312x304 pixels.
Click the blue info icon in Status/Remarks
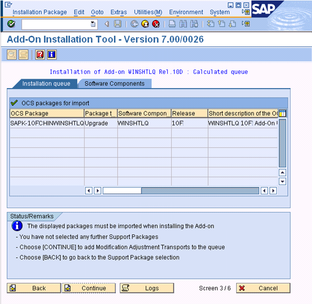click(17, 226)
